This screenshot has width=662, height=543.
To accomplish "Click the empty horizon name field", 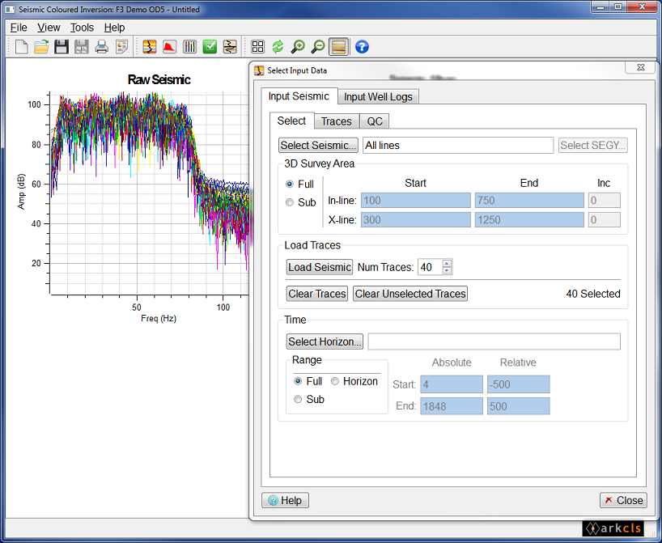I will [494, 341].
